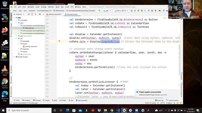
Task: Expand Gradle Scripts node
Action: click(x=14, y=57)
